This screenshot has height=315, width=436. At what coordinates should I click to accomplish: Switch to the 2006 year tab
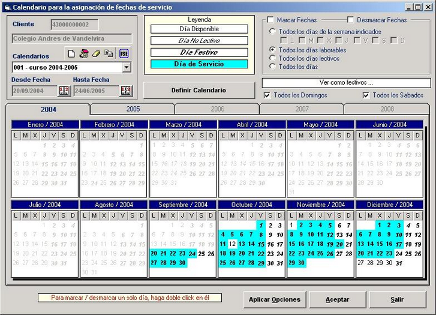tap(218, 109)
